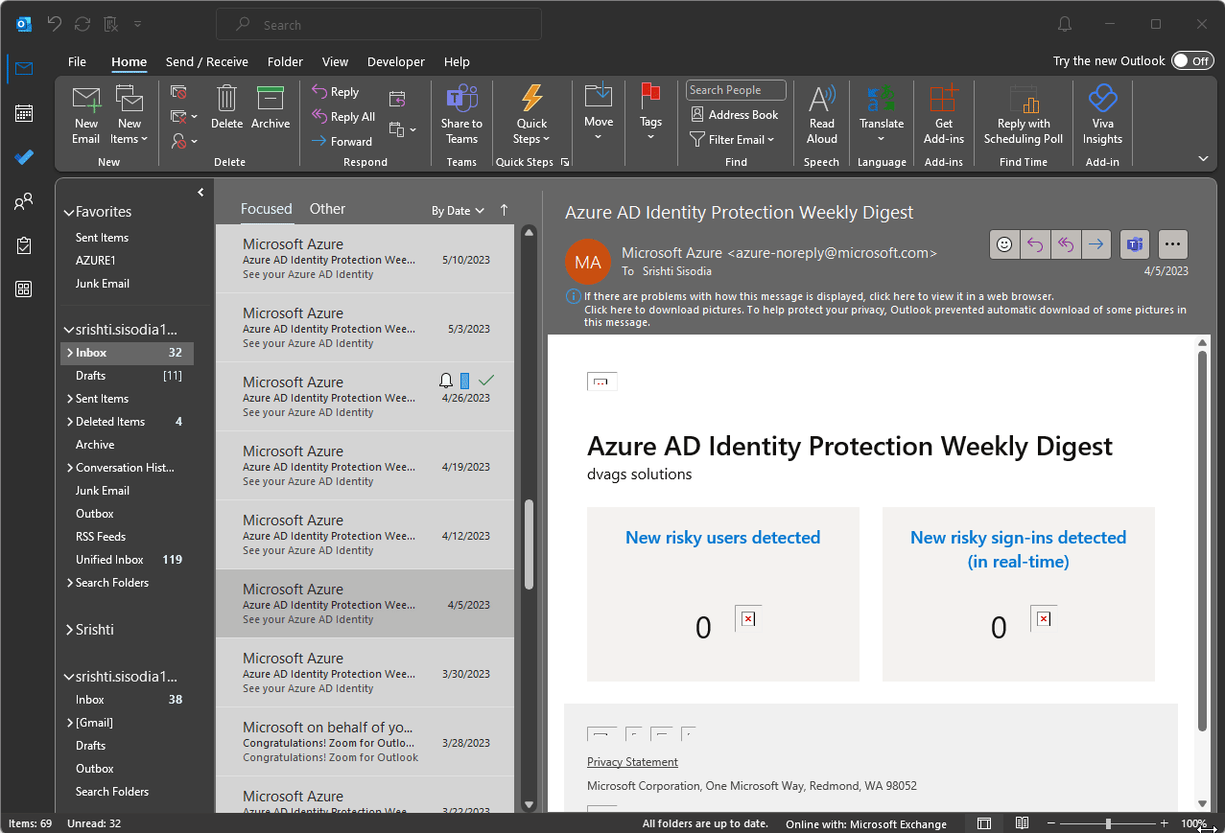Image resolution: width=1225 pixels, height=833 pixels.
Task: Toggle sort order arrow in message list
Action: pos(505,210)
